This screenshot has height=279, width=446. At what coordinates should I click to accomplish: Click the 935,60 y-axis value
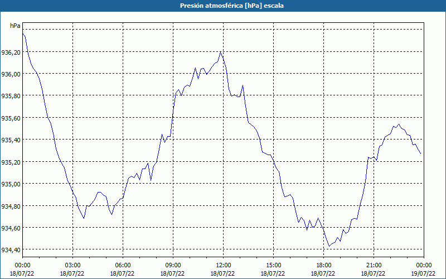click(x=11, y=118)
